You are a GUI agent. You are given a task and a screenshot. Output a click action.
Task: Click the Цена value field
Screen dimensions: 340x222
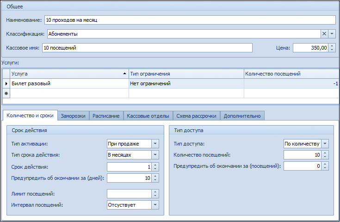pos(310,48)
